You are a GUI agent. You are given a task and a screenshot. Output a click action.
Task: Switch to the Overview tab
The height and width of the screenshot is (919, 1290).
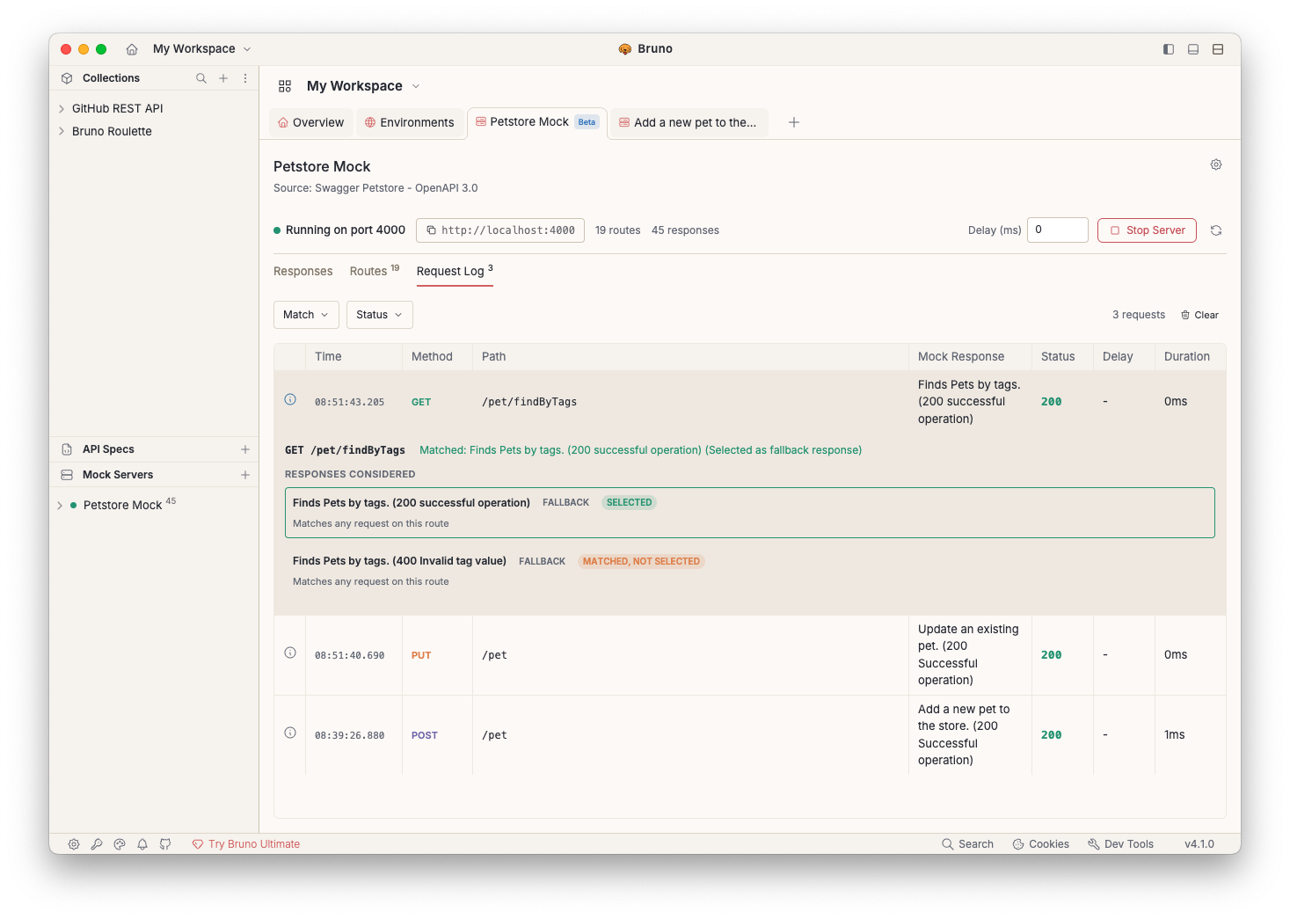coord(311,123)
